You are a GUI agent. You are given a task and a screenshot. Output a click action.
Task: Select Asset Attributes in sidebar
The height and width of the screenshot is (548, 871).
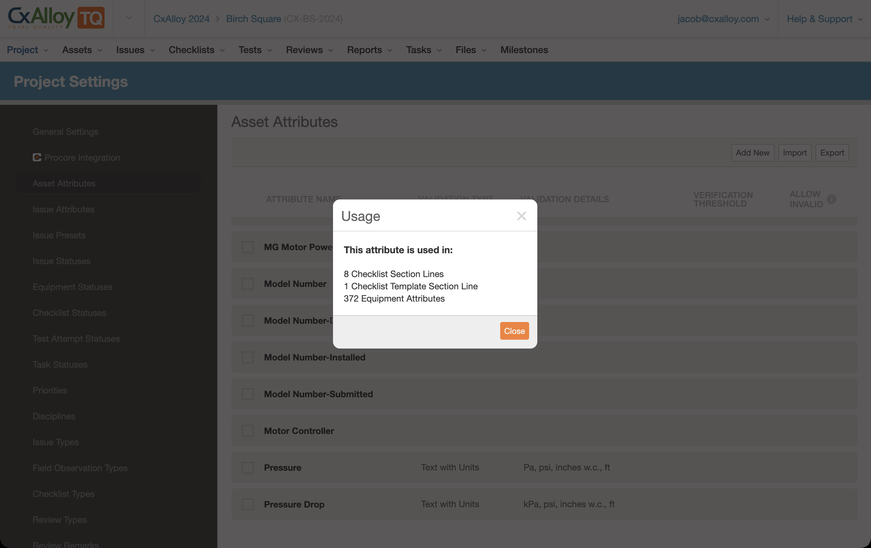109,183
